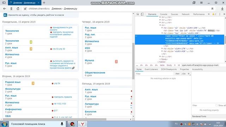Expand the td width 17% node
This screenshot has width=226, height=127.
(162, 49)
